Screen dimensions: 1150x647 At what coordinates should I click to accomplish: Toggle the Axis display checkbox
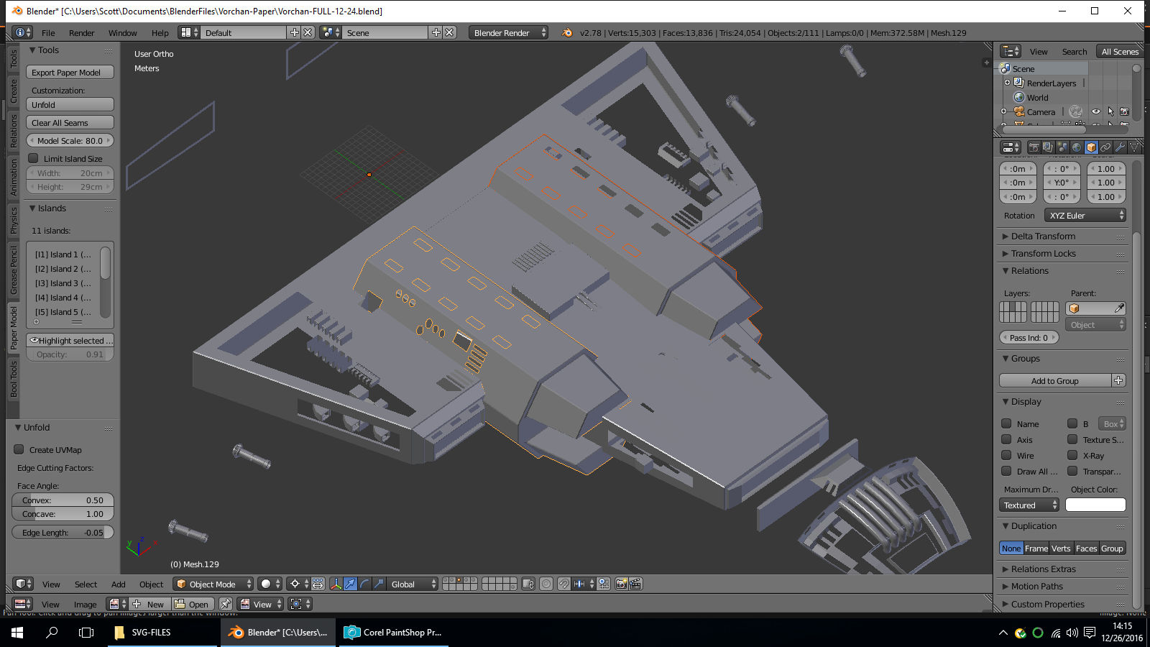click(1006, 439)
